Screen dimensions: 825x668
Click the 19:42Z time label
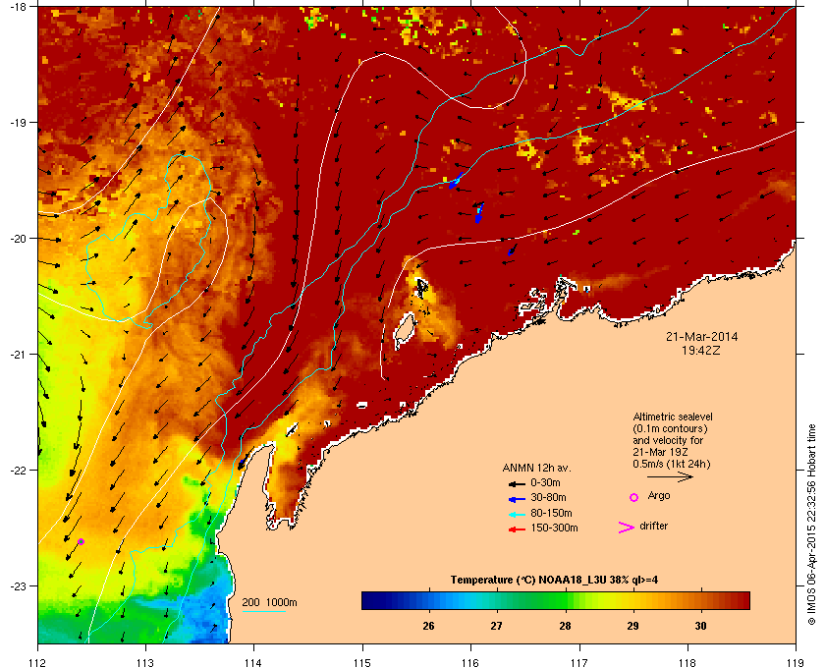click(701, 350)
